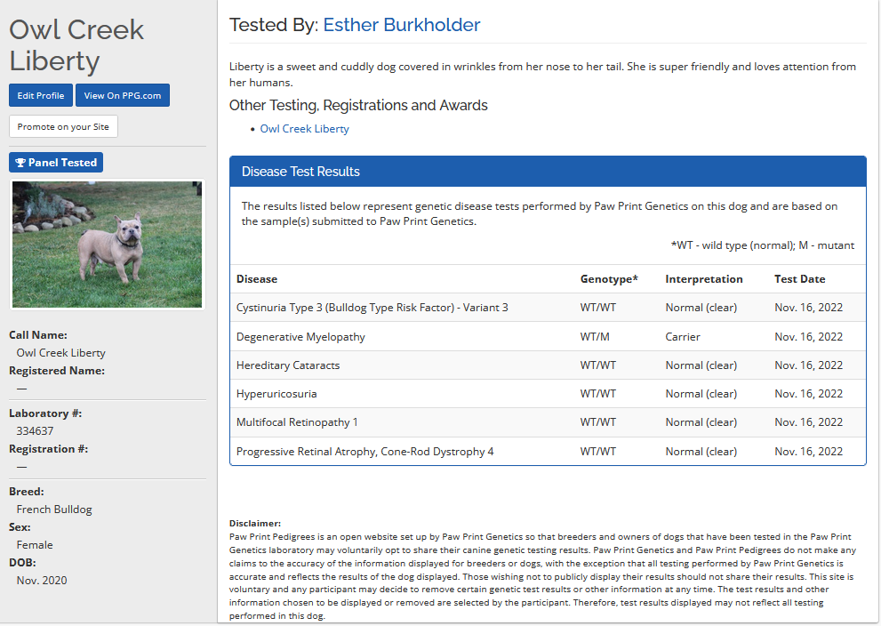Click the Degenerative Myelopathy disease name
The image size is (881, 626).
tap(300, 337)
